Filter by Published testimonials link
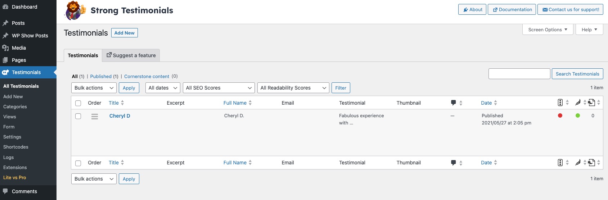This screenshot has height=200, width=608. (101, 76)
